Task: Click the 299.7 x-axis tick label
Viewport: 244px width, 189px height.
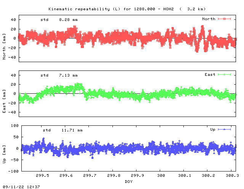Action: point(90,175)
